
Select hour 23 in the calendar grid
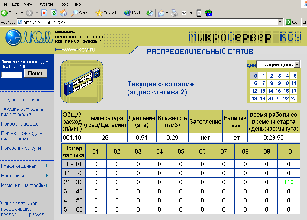[294, 98]
